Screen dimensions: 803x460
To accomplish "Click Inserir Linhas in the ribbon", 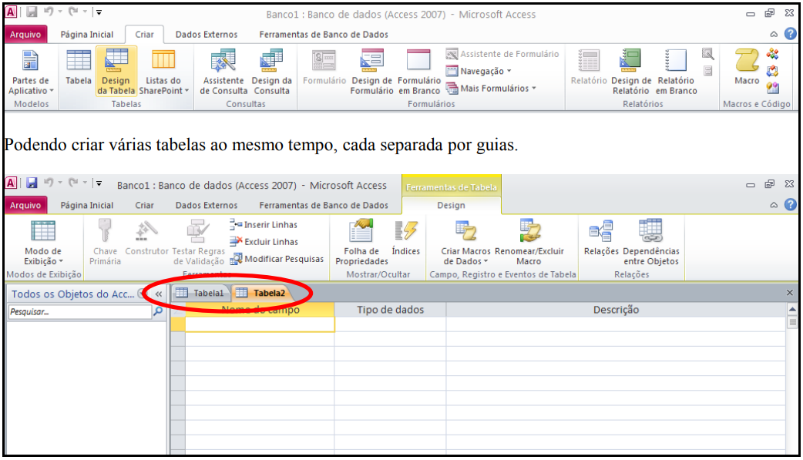I will [x=264, y=225].
